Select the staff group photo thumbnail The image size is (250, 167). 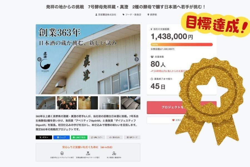pyautogui.click(x=67, y=103)
